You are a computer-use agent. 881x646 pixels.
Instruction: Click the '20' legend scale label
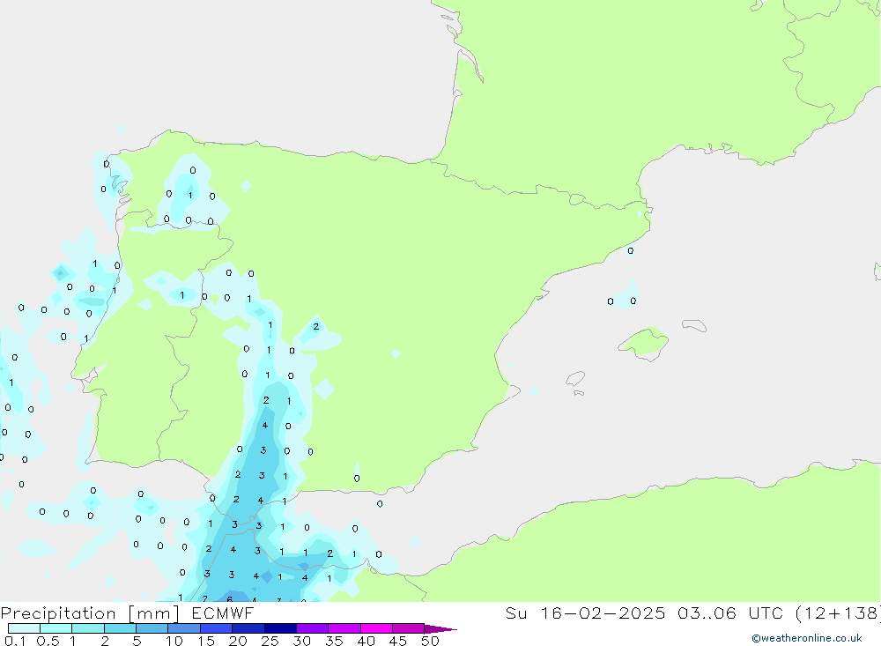238,641
